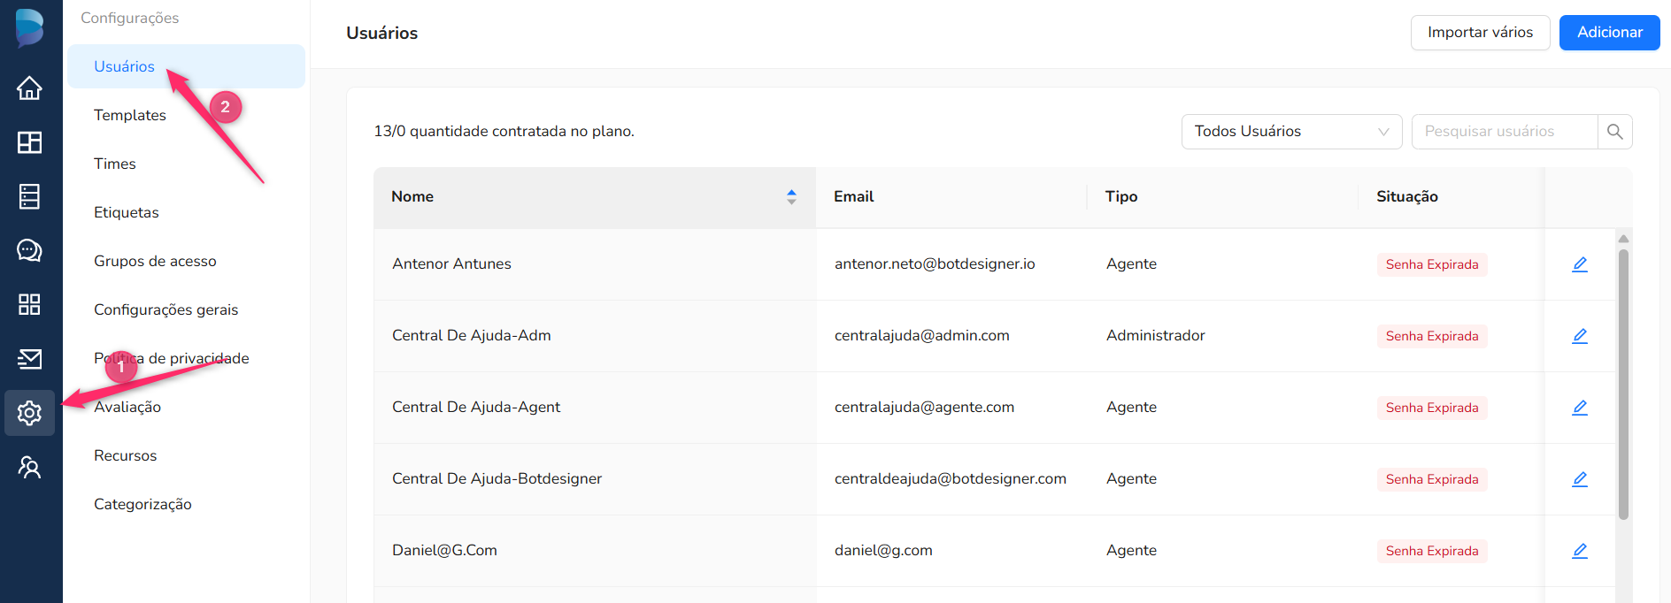This screenshot has height=603, width=1671.
Task: Click the user table vertical scrollbar
Action: click(1623, 385)
